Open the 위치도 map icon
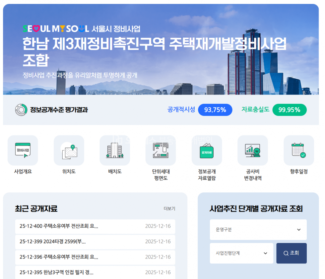This screenshot has height=279, width=325. click(x=69, y=150)
